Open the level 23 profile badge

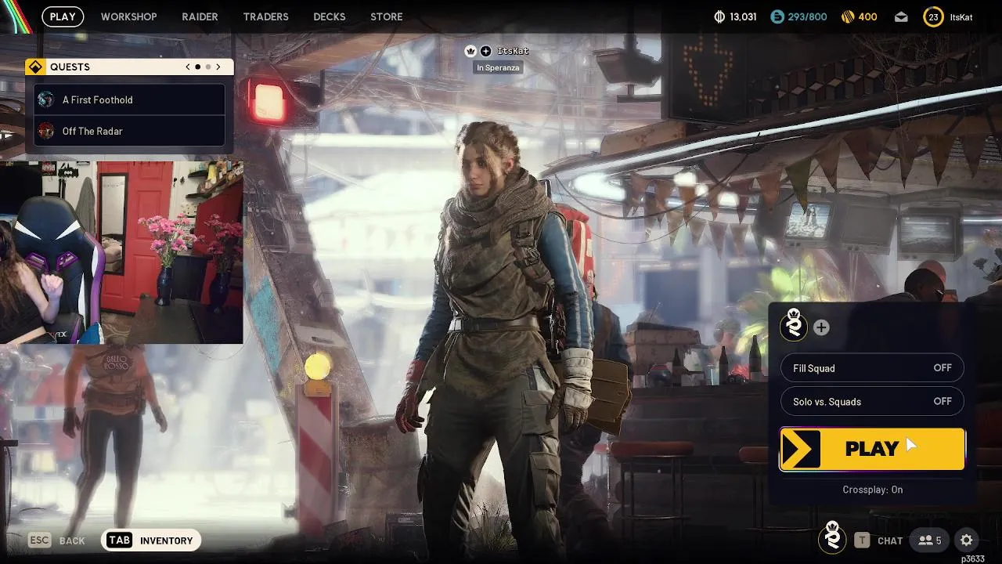(x=933, y=16)
